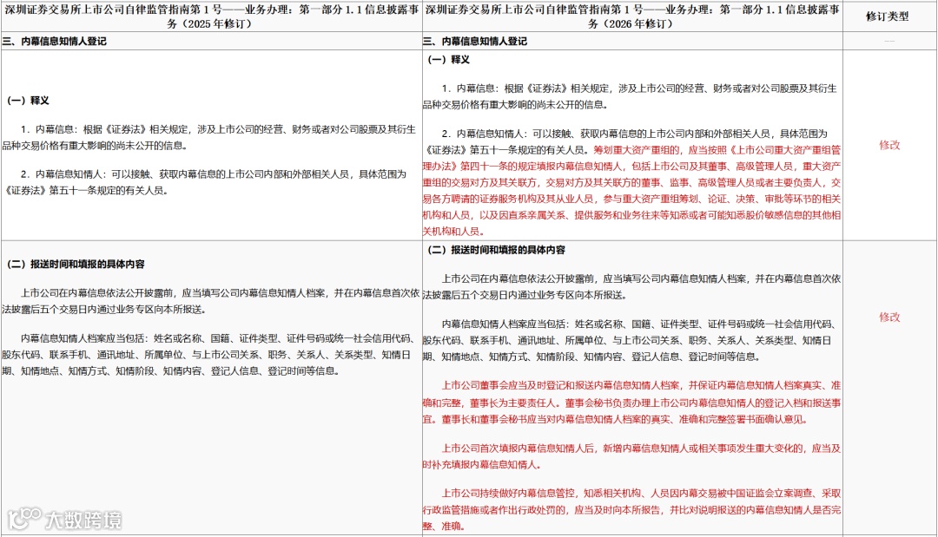
Task: Click the 2025年修订 column header
Action: pos(211,16)
